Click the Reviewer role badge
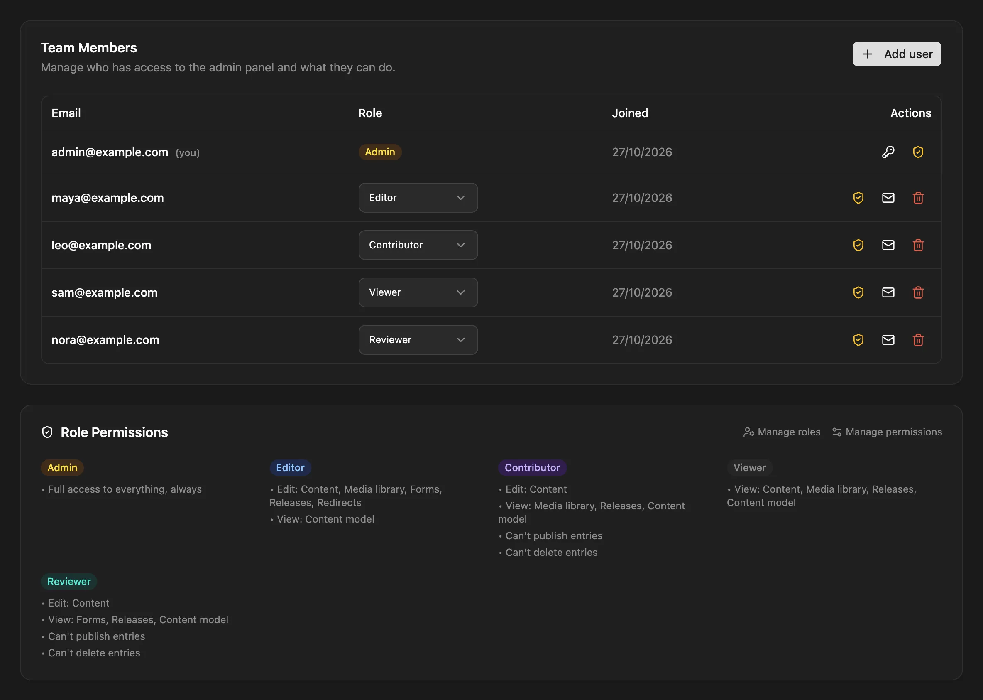This screenshot has width=983, height=700. [x=69, y=582]
